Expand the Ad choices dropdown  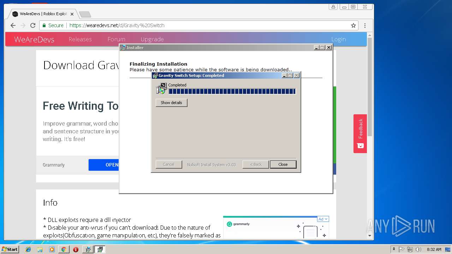(323, 219)
